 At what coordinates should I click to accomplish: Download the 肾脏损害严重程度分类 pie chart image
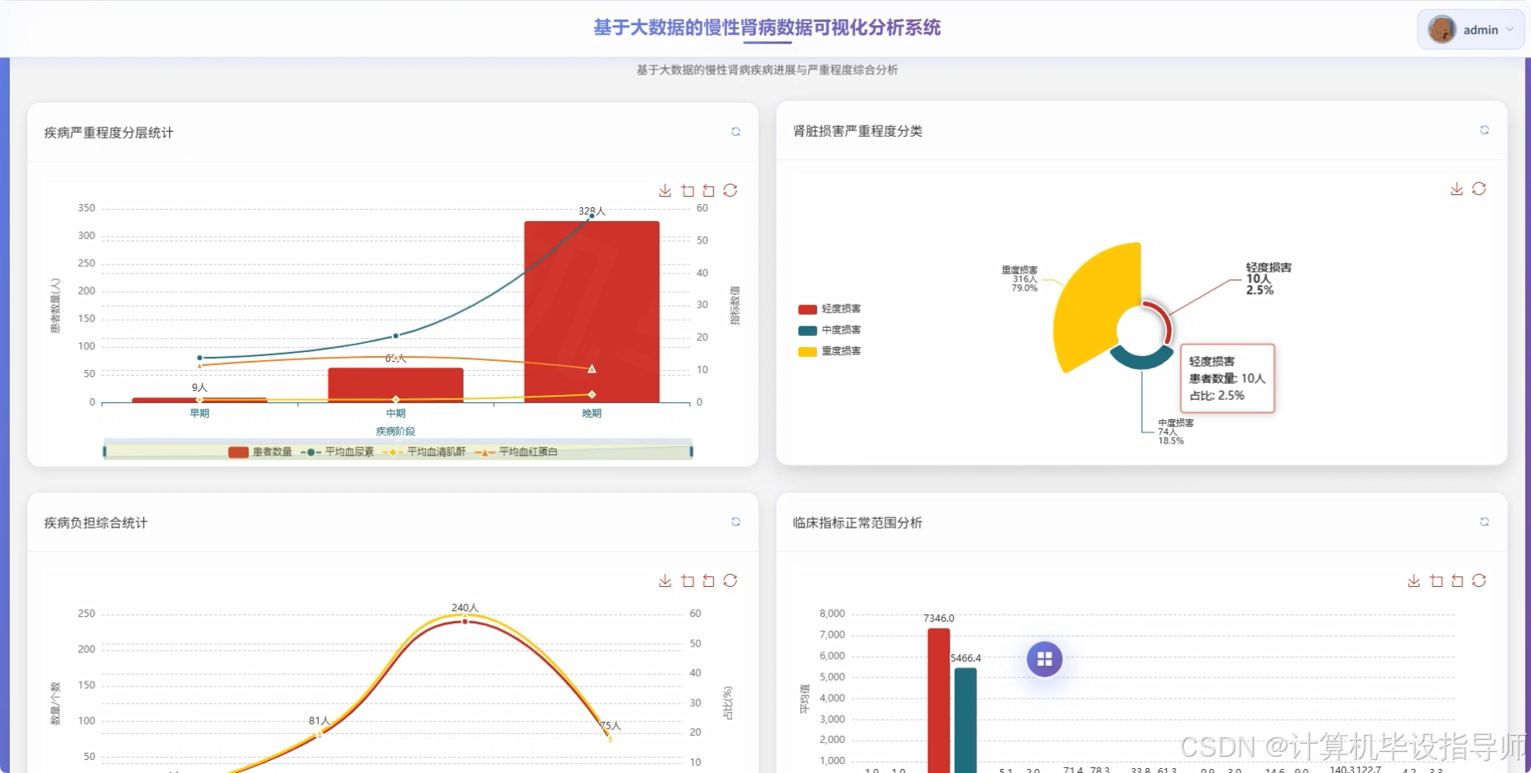tap(1457, 189)
